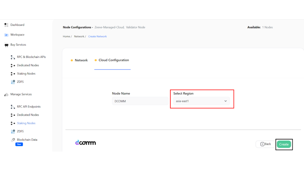Click the chevron arrow beside asia-east1
The width and height of the screenshot is (304, 171).
(226, 101)
